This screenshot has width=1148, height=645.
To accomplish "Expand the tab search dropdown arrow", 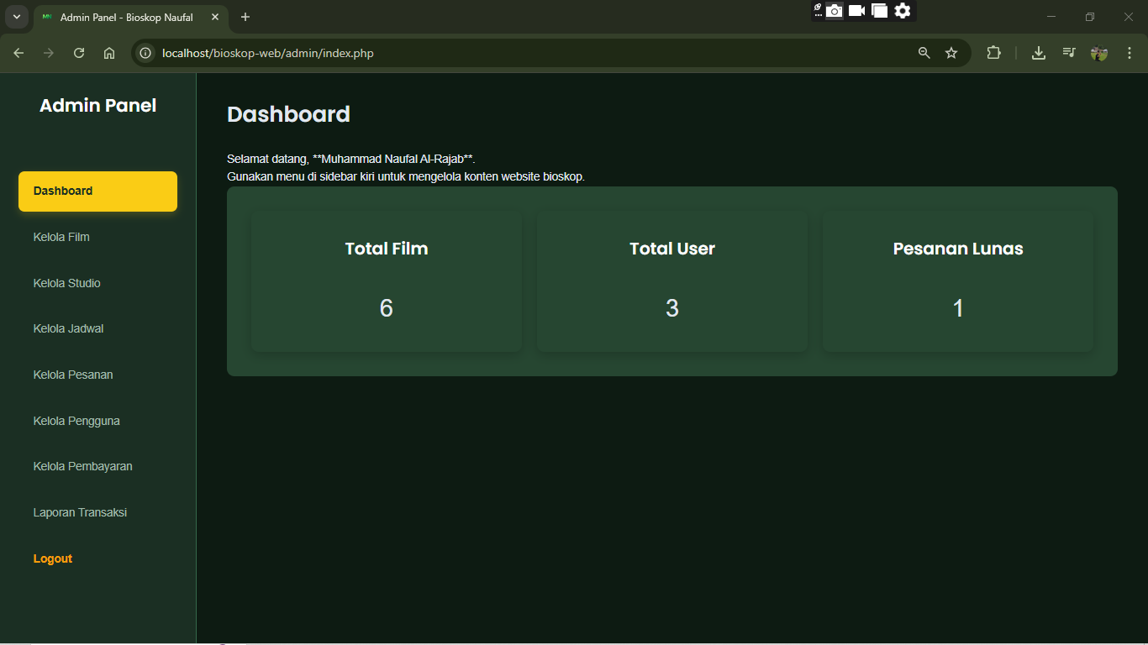I will click(x=16, y=17).
